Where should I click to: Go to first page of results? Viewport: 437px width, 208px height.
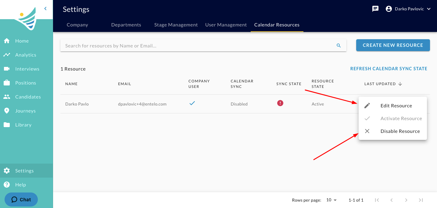pos(377,200)
